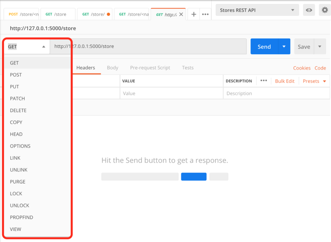The image size is (331, 242).
Task: Open the tab options three-dot menu
Action: pyautogui.click(x=205, y=14)
